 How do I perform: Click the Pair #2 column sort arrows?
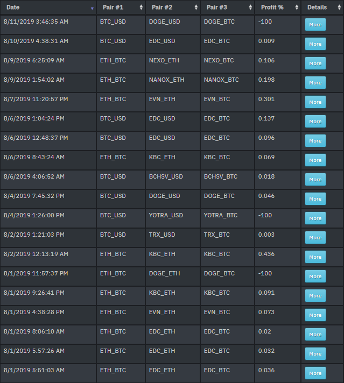[x=196, y=8]
